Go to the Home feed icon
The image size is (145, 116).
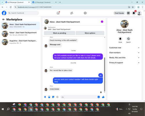58,13
